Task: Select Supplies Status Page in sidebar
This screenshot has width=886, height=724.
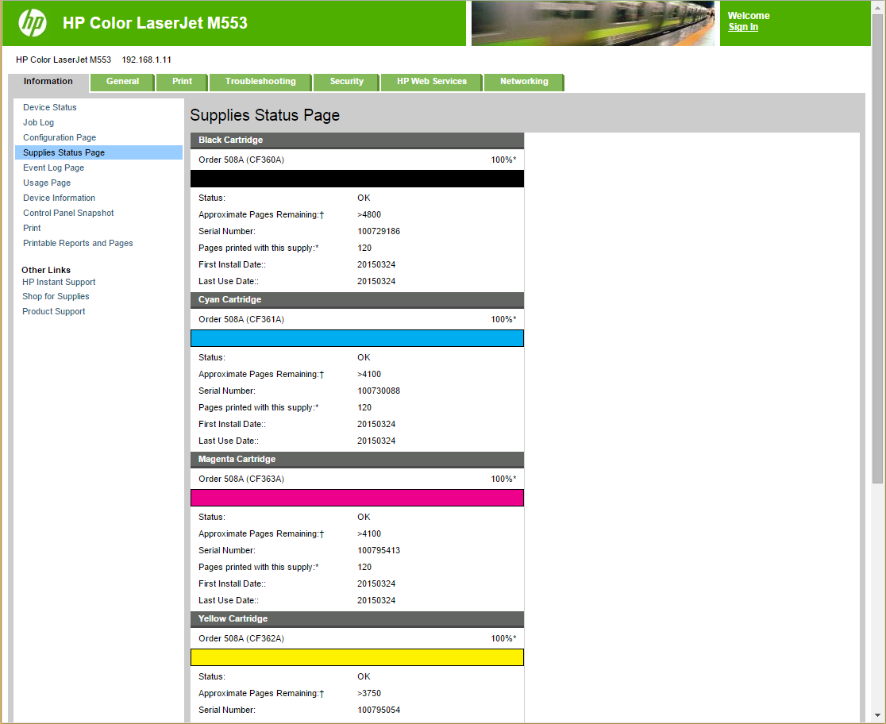Action: coord(98,152)
